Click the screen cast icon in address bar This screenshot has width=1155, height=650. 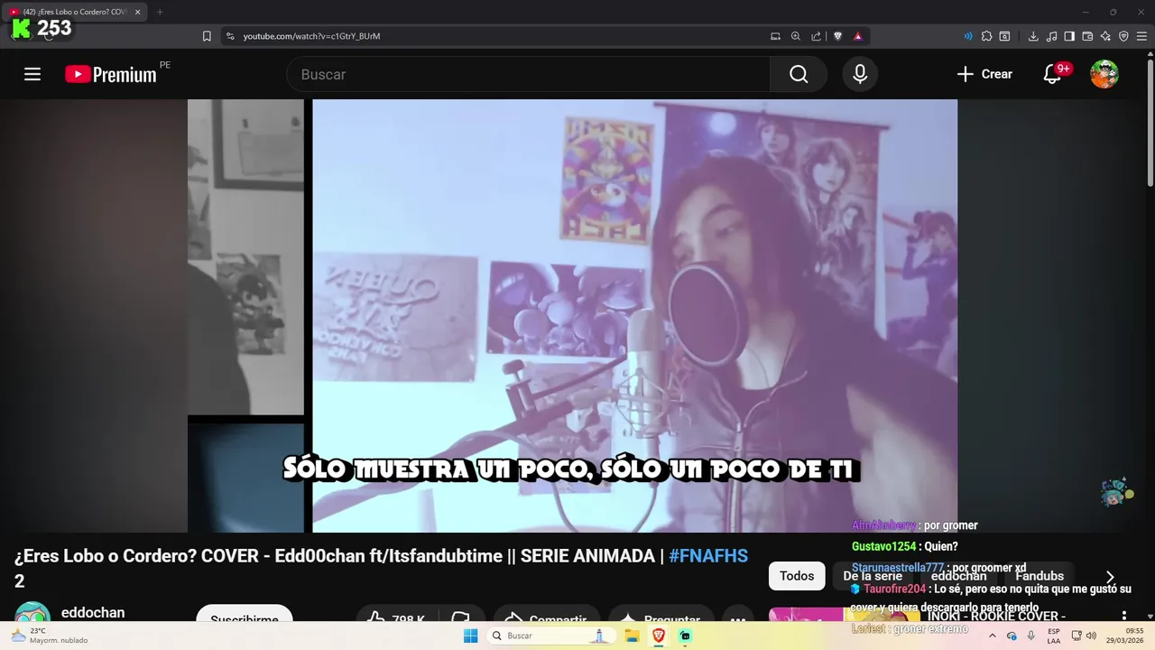(775, 36)
